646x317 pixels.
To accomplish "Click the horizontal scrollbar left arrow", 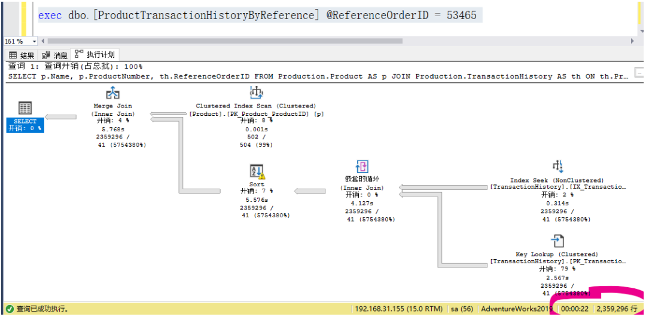I will [x=43, y=41].
